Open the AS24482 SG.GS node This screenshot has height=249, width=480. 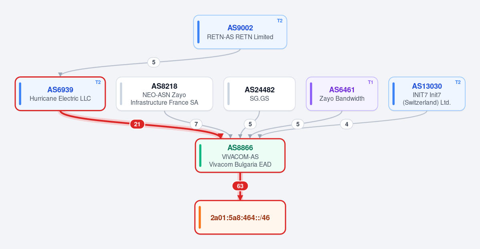coord(259,94)
